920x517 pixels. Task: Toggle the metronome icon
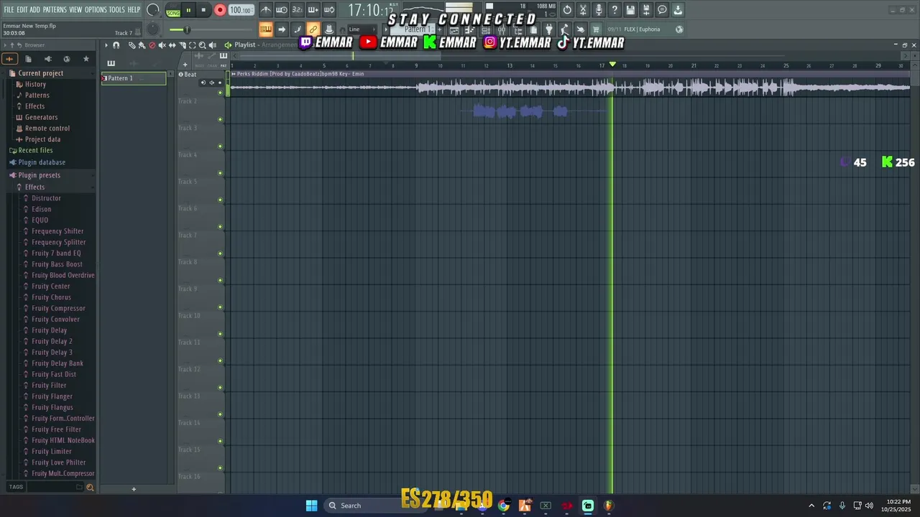pos(266,10)
